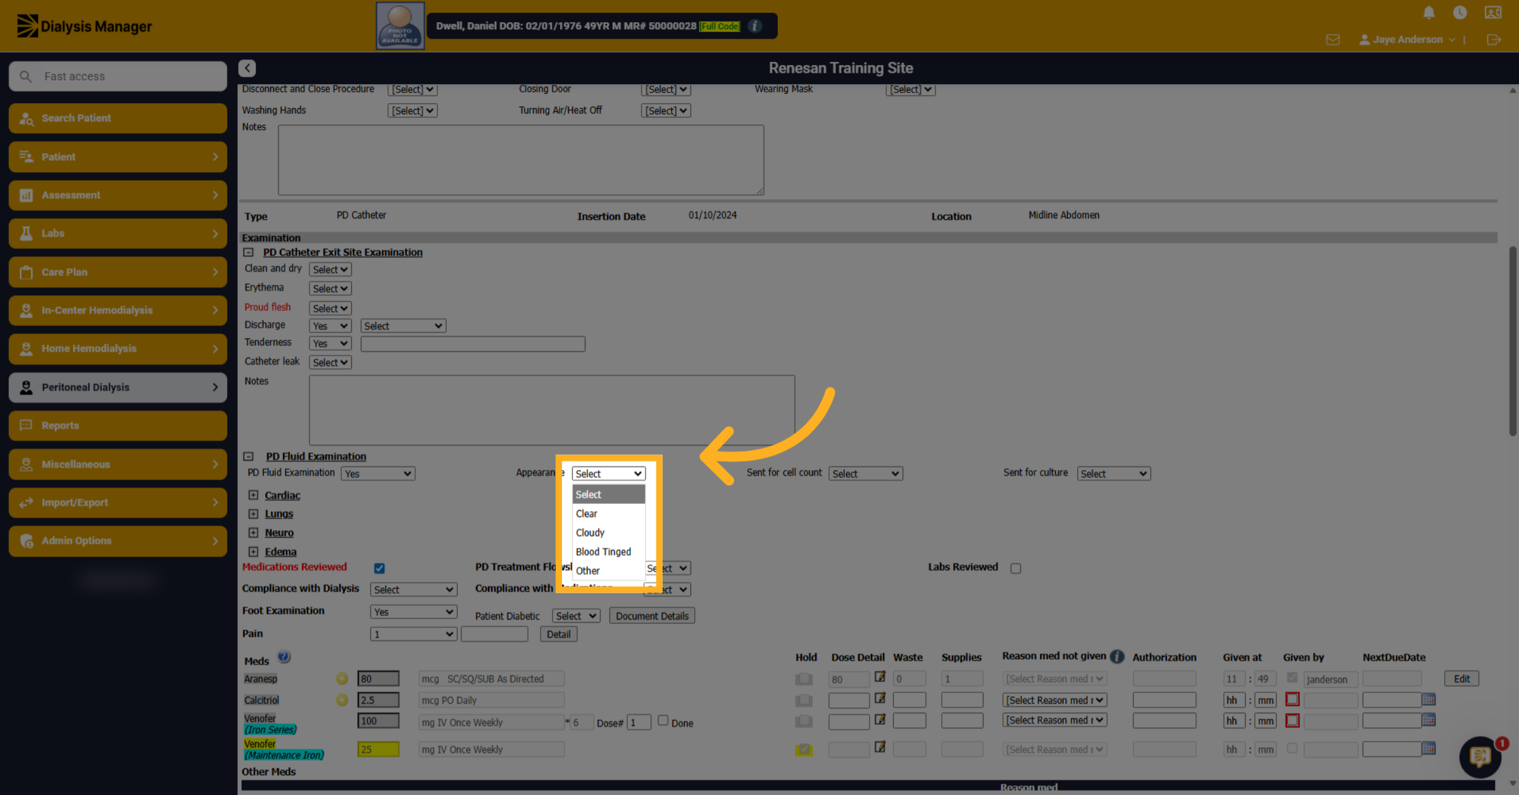The width and height of the screenshot is (1519, 795).
Task: Open Peritoneal Dialysis sidebar menu
Action: tap(118, 387)
